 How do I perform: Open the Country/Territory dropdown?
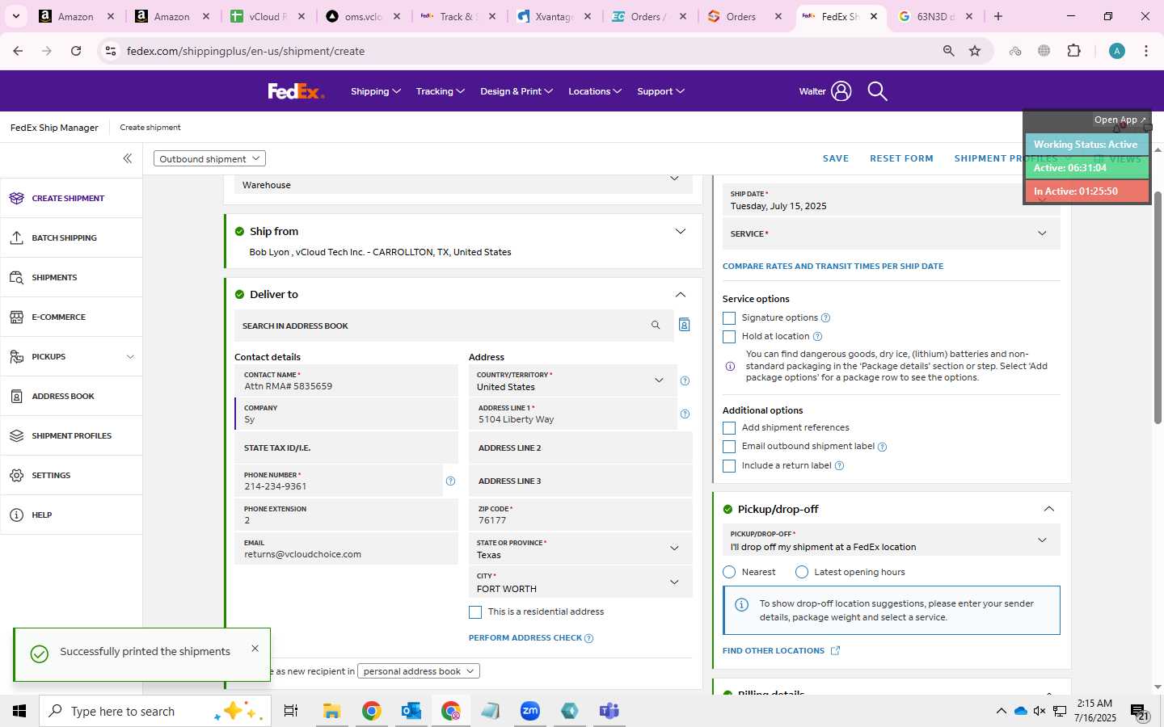pyautogui.click(x=572, y=380)
